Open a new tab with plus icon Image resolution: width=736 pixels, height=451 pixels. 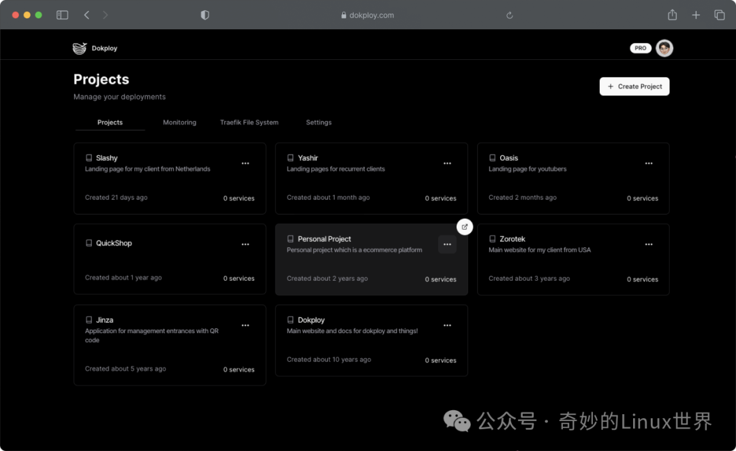696,15
